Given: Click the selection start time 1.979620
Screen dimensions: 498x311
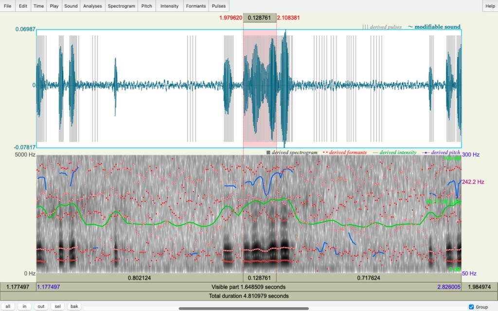Looking at the screenshot, I should 231,18.
